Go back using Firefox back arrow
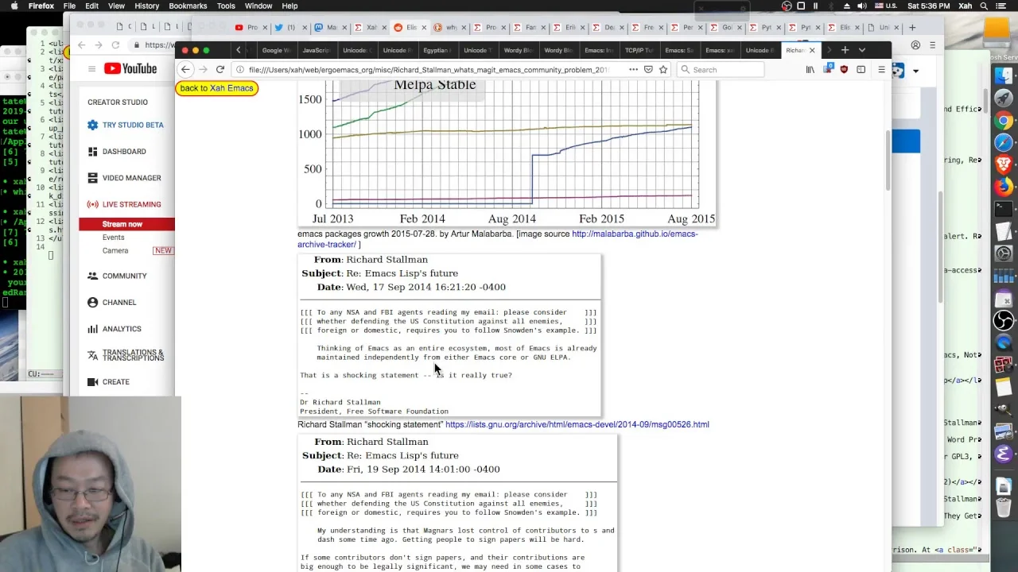Image resolution: width=1018 pixels, height=572 pixels. point(185,70)
